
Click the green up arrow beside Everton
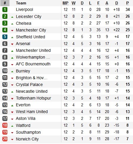(12, 105)
